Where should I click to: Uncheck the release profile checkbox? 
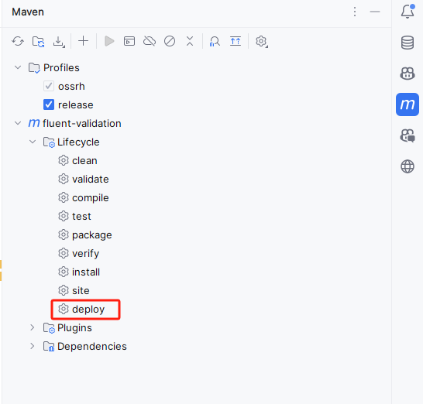[x=49, y=104]
